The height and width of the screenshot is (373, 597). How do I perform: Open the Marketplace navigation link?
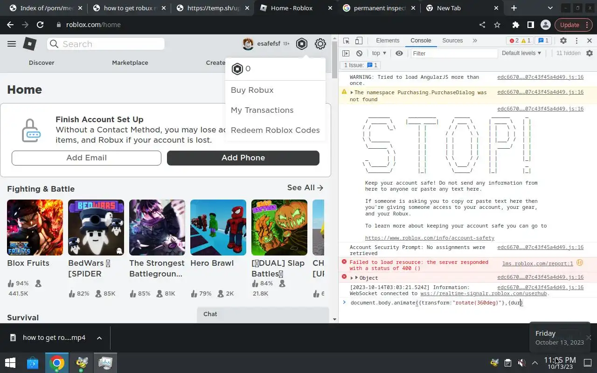(x=130, y=62)
